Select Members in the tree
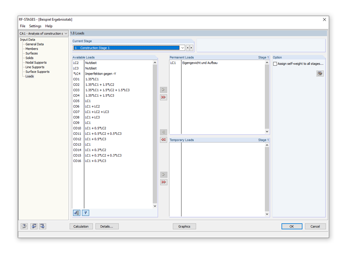Viewport: 344px width, 258px height. tap(32, 49)
